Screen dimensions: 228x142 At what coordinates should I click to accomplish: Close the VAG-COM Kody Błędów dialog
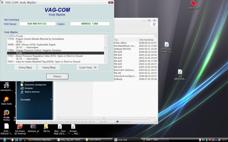tap(111, 3)
